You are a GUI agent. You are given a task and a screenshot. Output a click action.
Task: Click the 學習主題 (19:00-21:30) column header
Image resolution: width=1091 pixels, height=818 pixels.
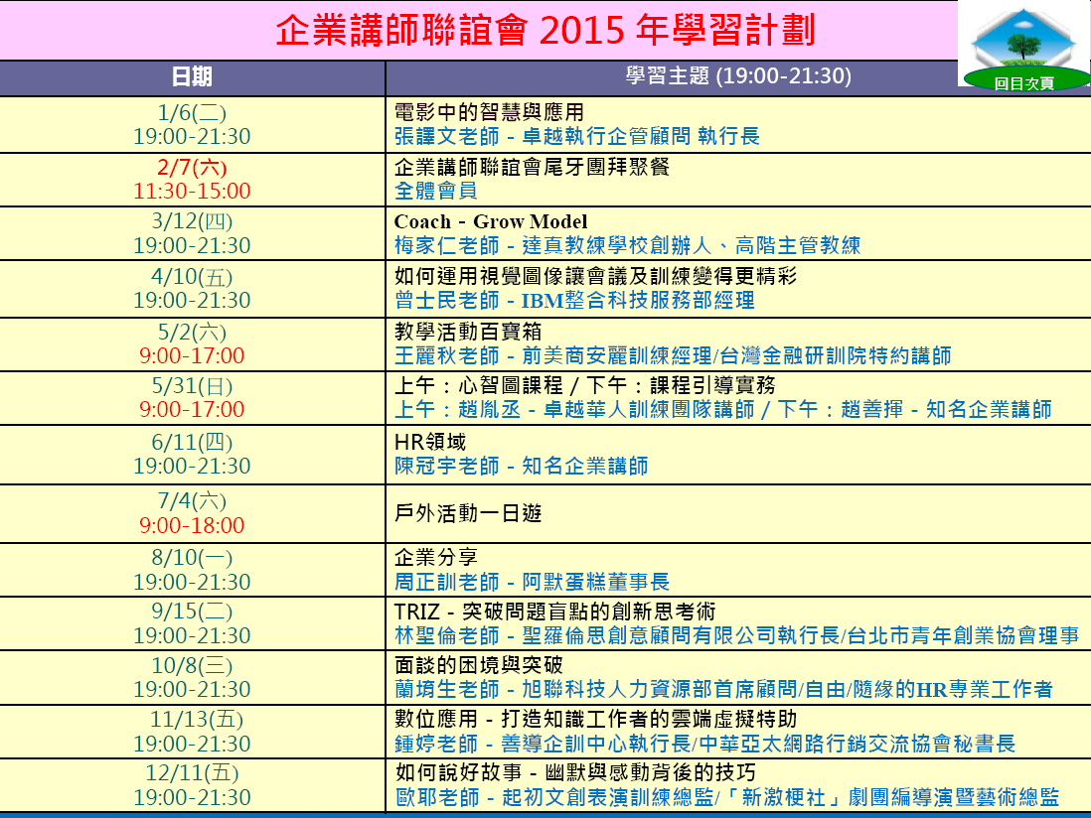(737, 76)
